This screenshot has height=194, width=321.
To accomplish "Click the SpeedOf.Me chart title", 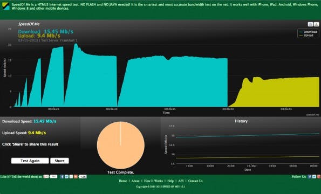I will (x=29, y=24).
